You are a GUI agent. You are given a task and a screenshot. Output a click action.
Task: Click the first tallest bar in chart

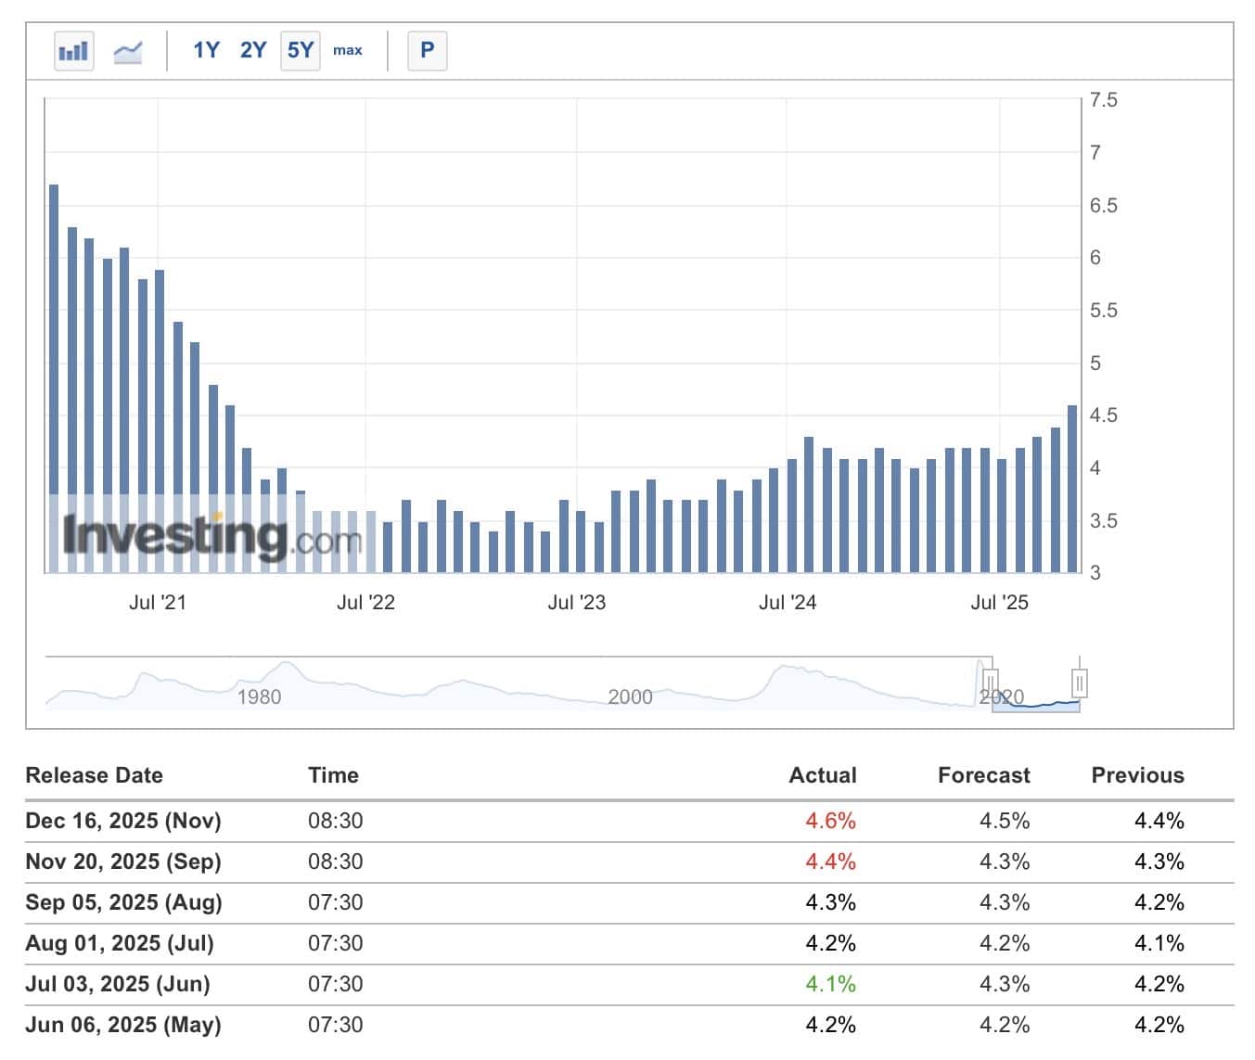click(54, 378)
